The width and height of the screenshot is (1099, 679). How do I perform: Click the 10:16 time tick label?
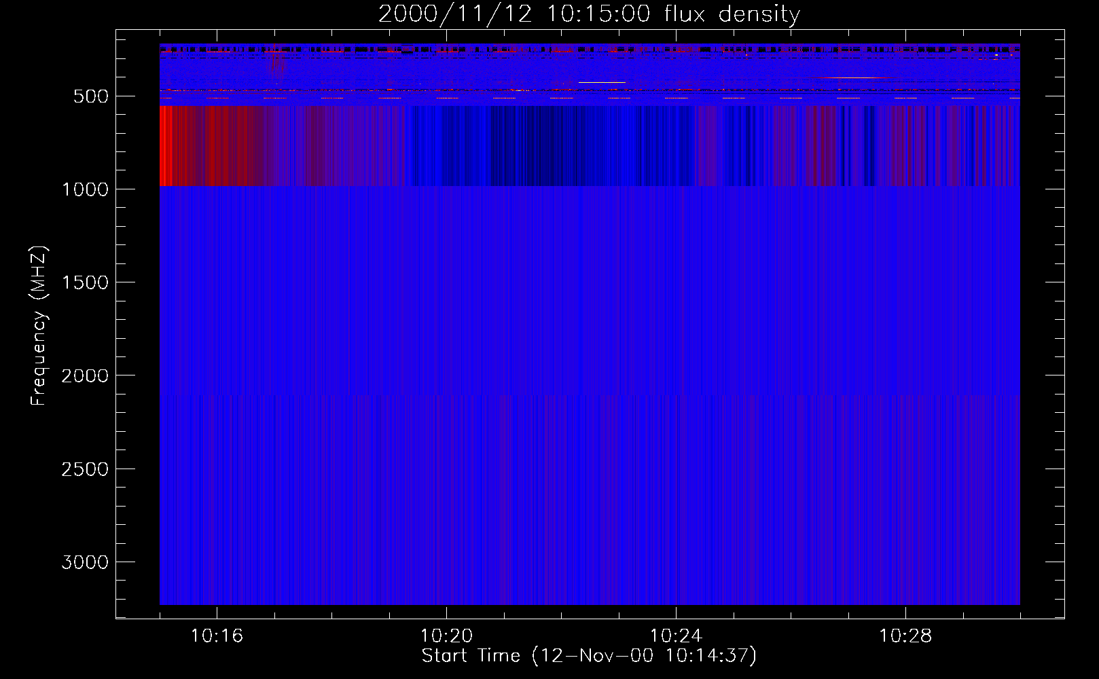pos(217,636)
